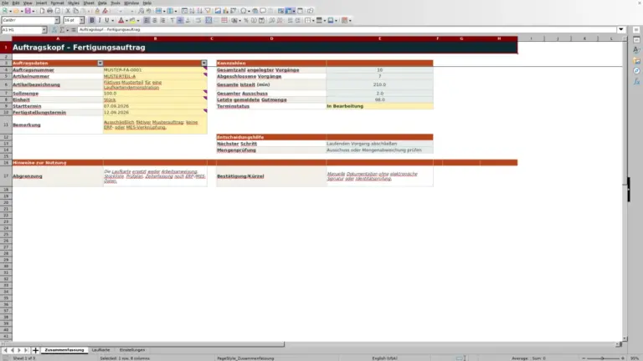Select the Zusammenfassung sheet tab

pos(64,350)
